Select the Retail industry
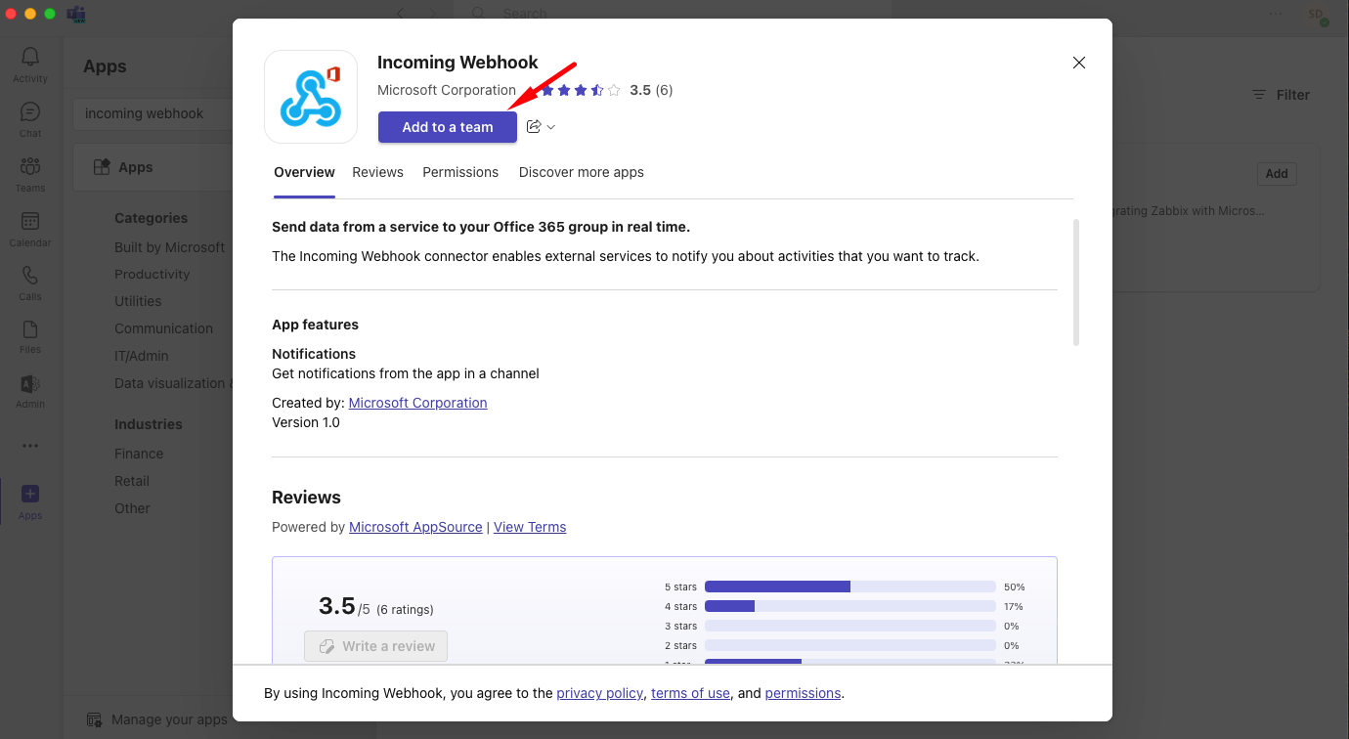The height and width of the screenshot is (739, 1349). coord(132,481)
